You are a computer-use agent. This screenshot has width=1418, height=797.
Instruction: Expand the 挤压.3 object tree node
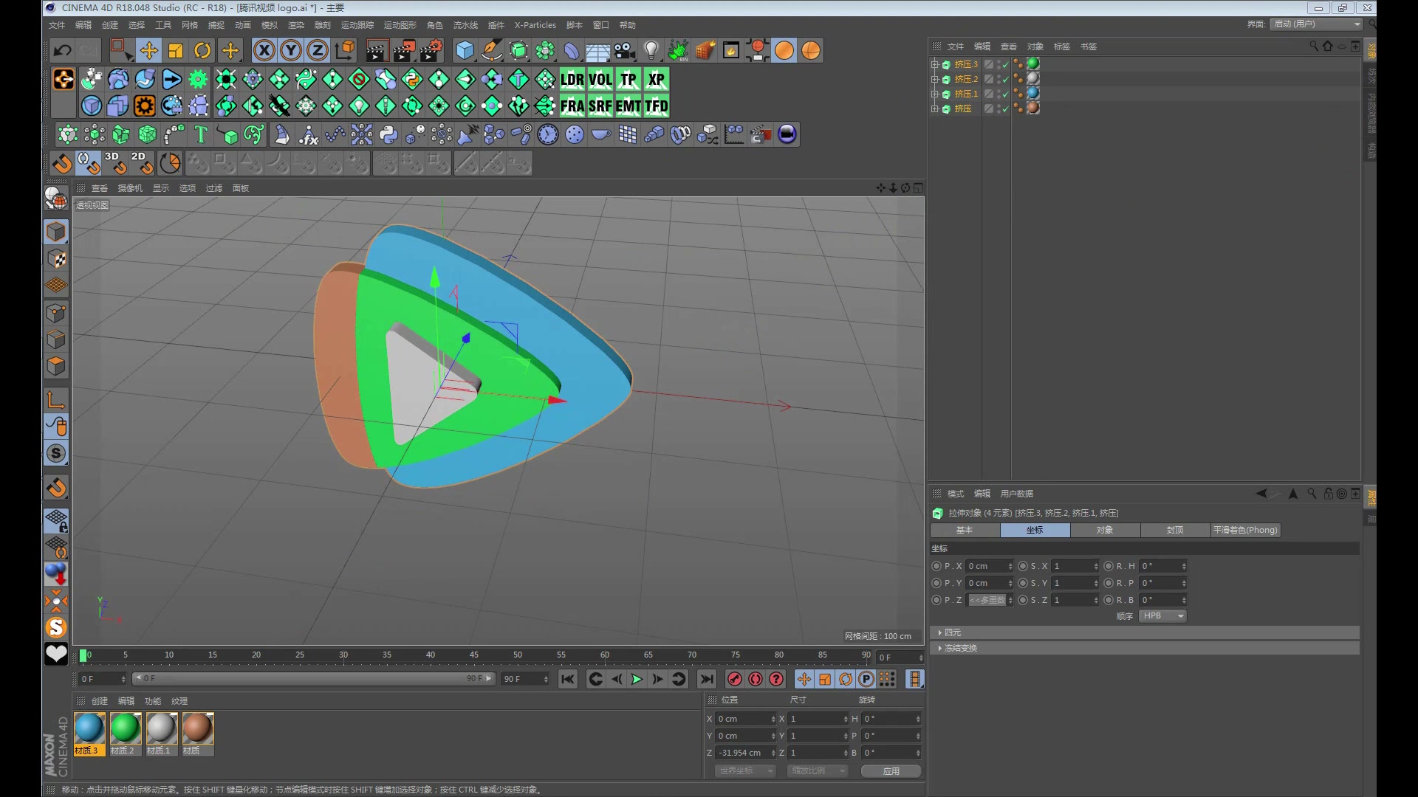[935, 64]
